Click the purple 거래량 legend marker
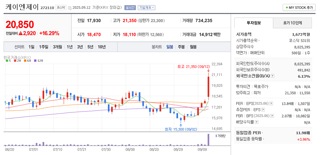The image size is (322, 155). pos(216,136)
